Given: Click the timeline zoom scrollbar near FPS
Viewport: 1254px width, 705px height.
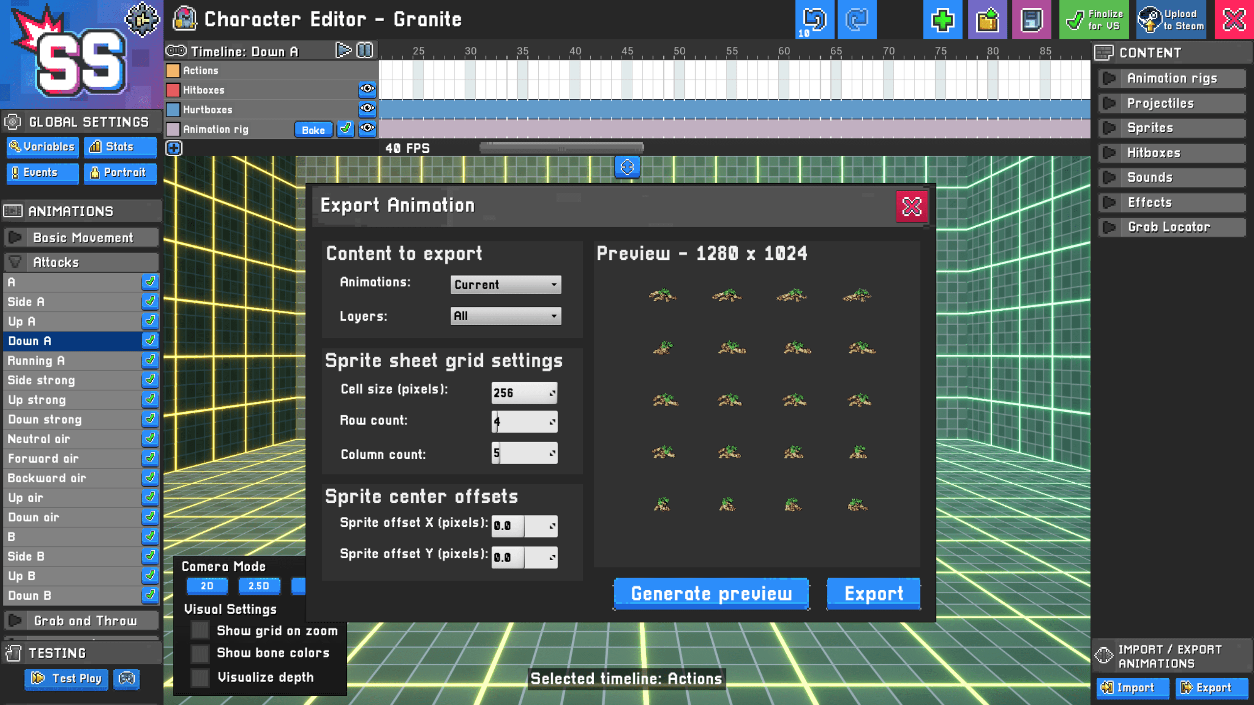Looking at the screenshot, I should click(561, 148).
